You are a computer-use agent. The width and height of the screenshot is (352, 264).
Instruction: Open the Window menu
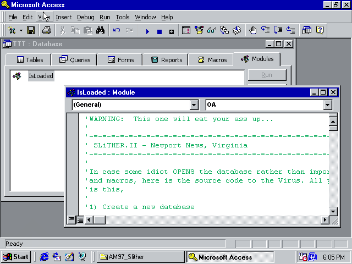(x=145, y=17)
